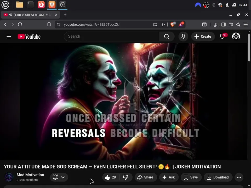Open the Files folder launcher in the panel
This screenshot has height=188, width=251.
[20, 5]
